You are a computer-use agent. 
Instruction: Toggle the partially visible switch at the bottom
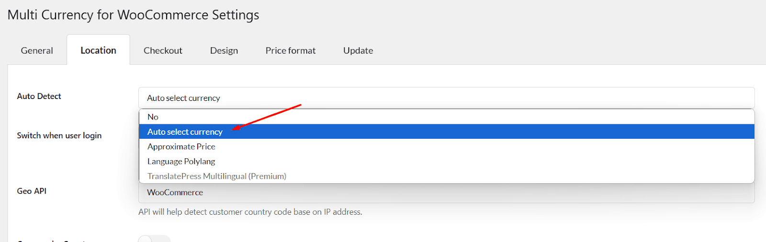point(154,239)
